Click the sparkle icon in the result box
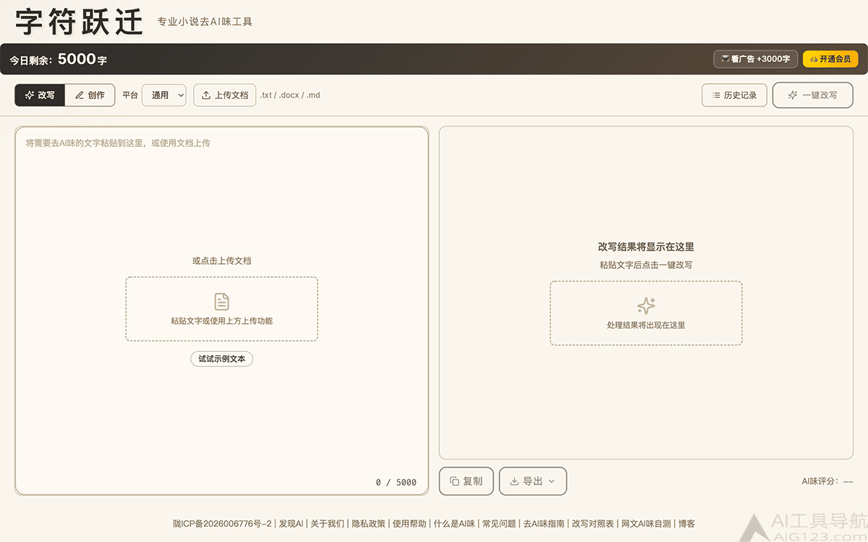 [646, 305]
